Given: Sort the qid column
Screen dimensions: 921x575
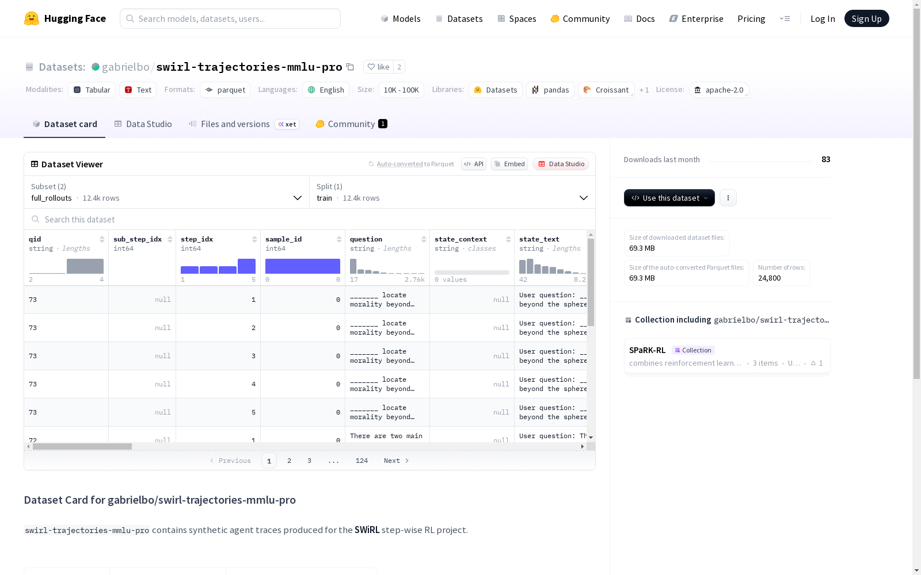Looking at the screenshot, I should [102, 239].
